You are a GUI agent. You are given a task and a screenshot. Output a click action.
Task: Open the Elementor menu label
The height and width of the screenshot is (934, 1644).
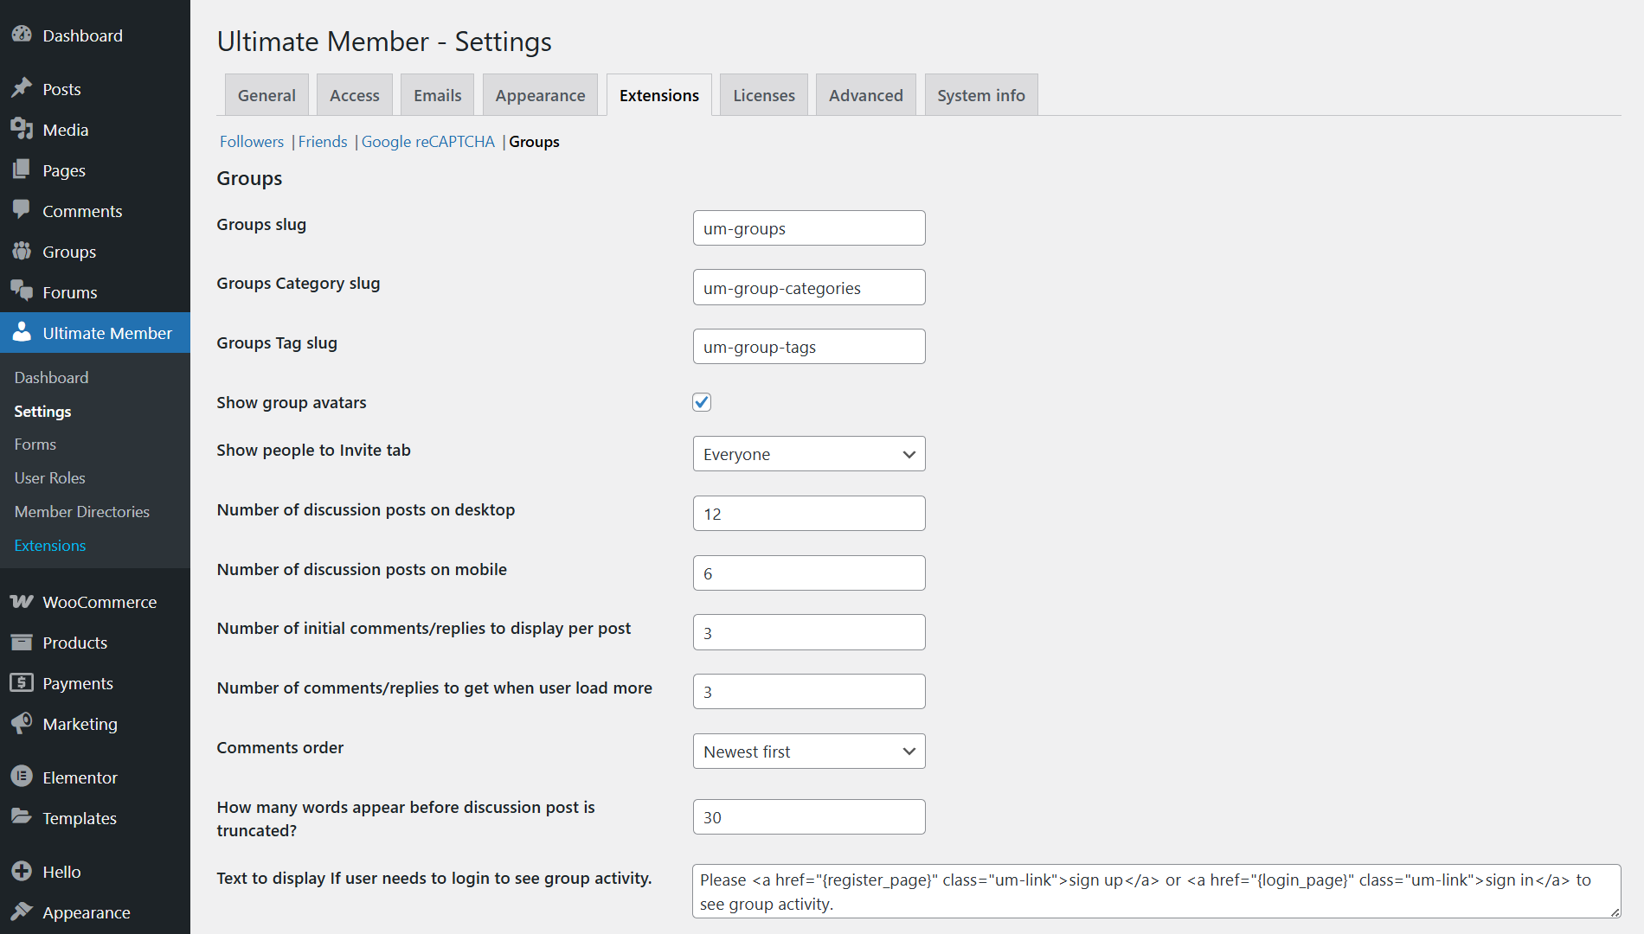point(80,777)
